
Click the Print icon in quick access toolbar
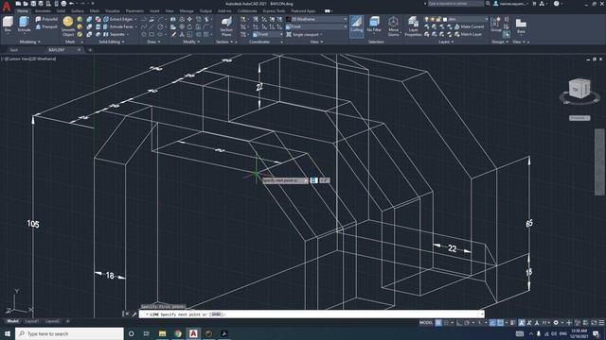coord(63,4)
